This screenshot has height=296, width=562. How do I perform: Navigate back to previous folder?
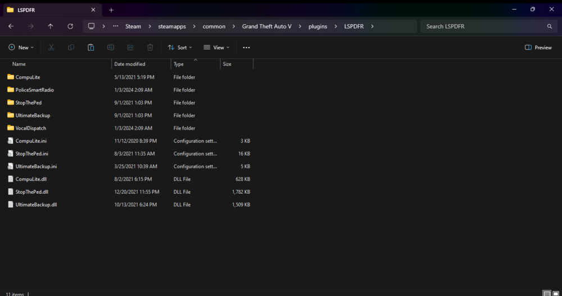coord(11,26)
